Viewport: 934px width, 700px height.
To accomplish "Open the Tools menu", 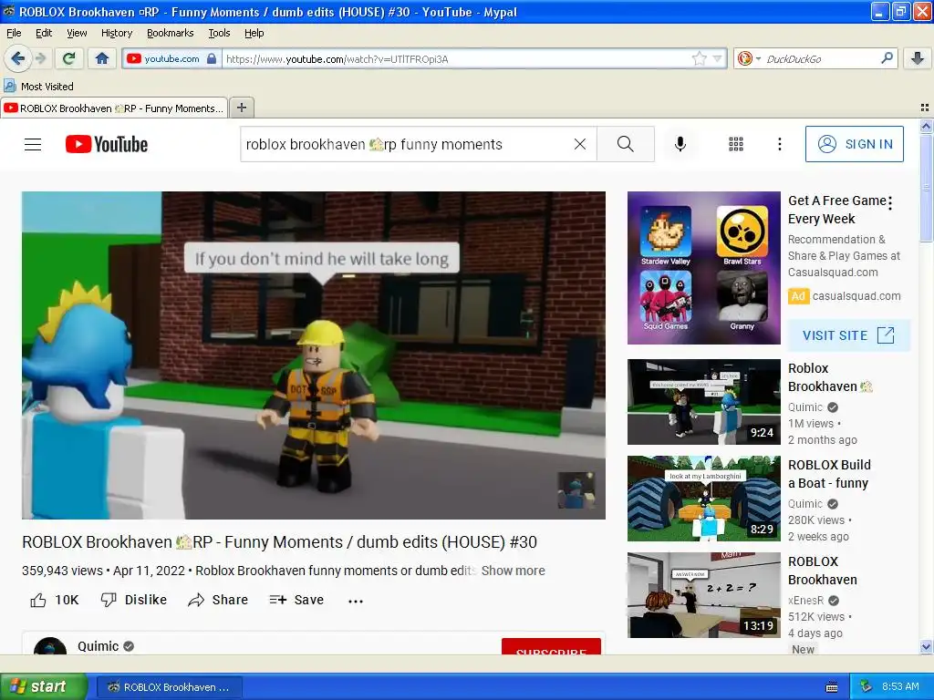I will [x=219, y=33].
